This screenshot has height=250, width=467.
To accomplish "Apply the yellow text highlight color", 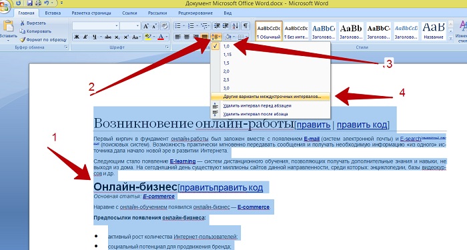I will (147, 37).
